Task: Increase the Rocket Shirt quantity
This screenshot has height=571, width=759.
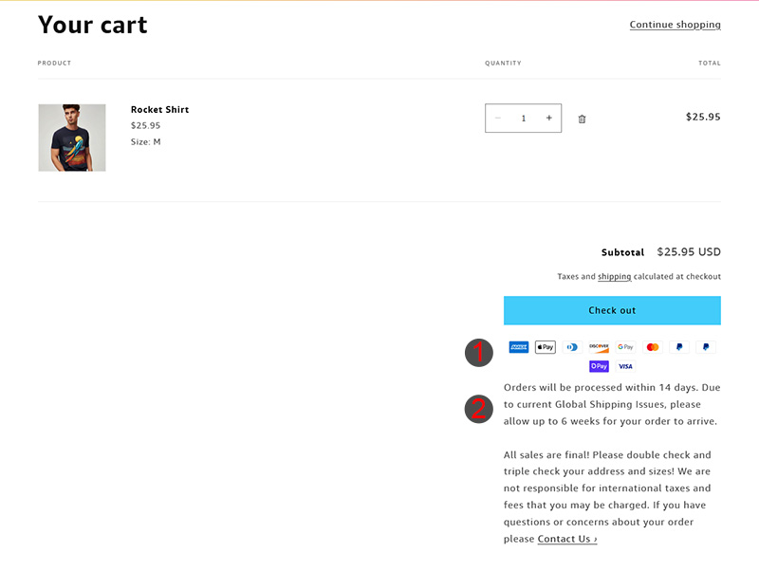Action: [548, 118]
